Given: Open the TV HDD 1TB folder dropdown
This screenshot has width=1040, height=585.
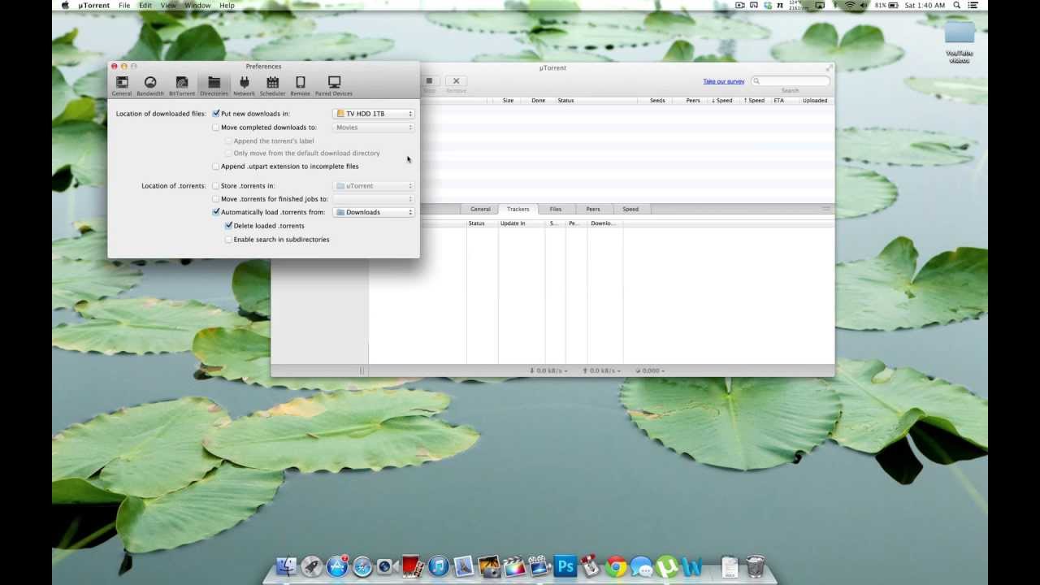Looking at the screenshot, I should tap(374, 114).
